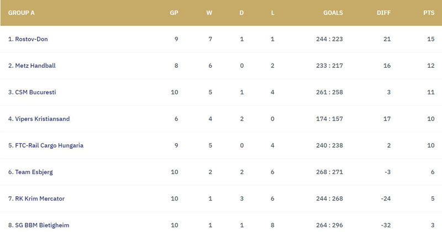This screenshot has width=442, height=232.
Task: Click the GROUP A column header
Action: click(x=22, y=13)
